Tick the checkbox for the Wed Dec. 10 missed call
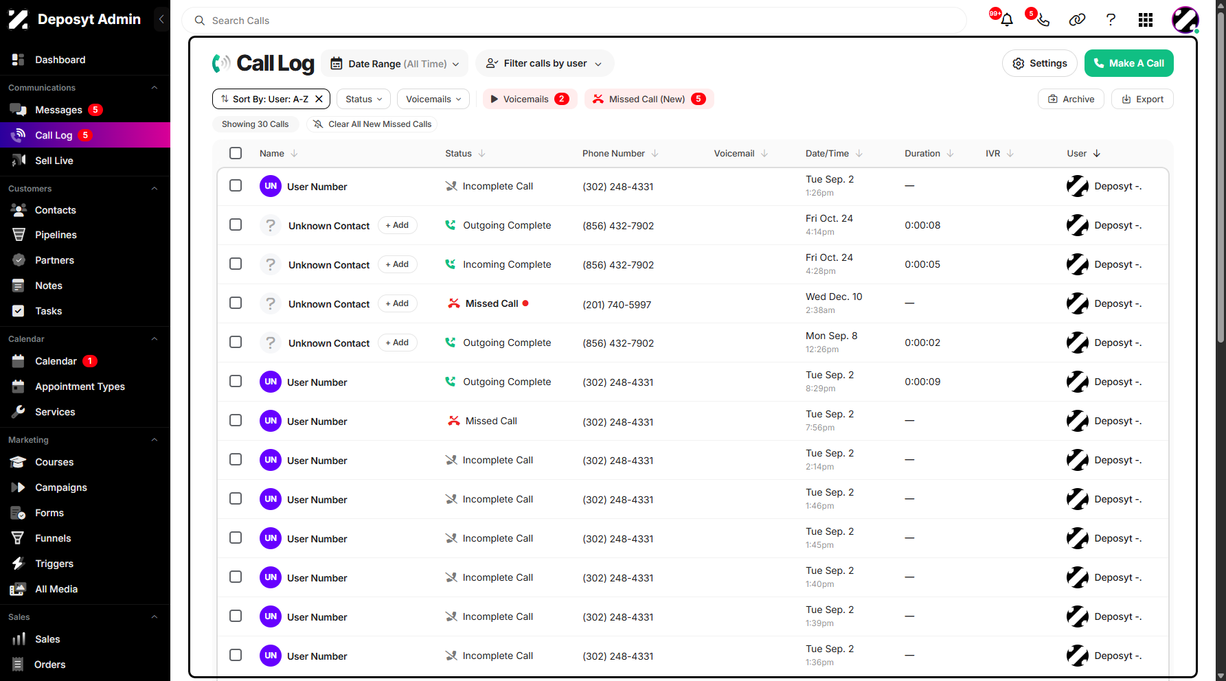Viewport: 1226px width, 681px height. click(236, 303)
